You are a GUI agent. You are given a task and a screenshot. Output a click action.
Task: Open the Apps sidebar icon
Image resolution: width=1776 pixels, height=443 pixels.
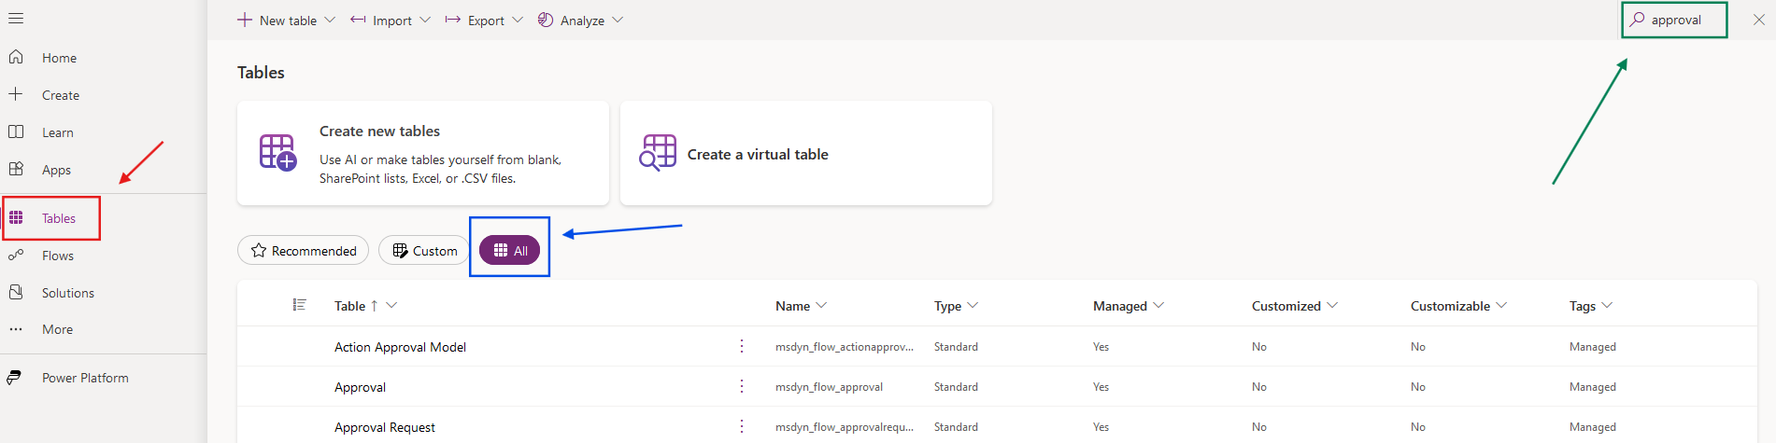click(x=16, y=169)
